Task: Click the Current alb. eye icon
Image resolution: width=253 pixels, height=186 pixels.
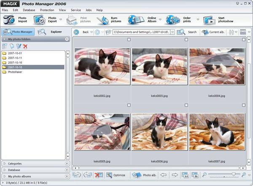Action: coord(205,32)
